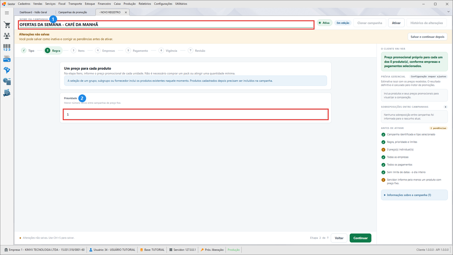
Task: Open the NFS-e invoice icon
Action: [x=7, y=59]
